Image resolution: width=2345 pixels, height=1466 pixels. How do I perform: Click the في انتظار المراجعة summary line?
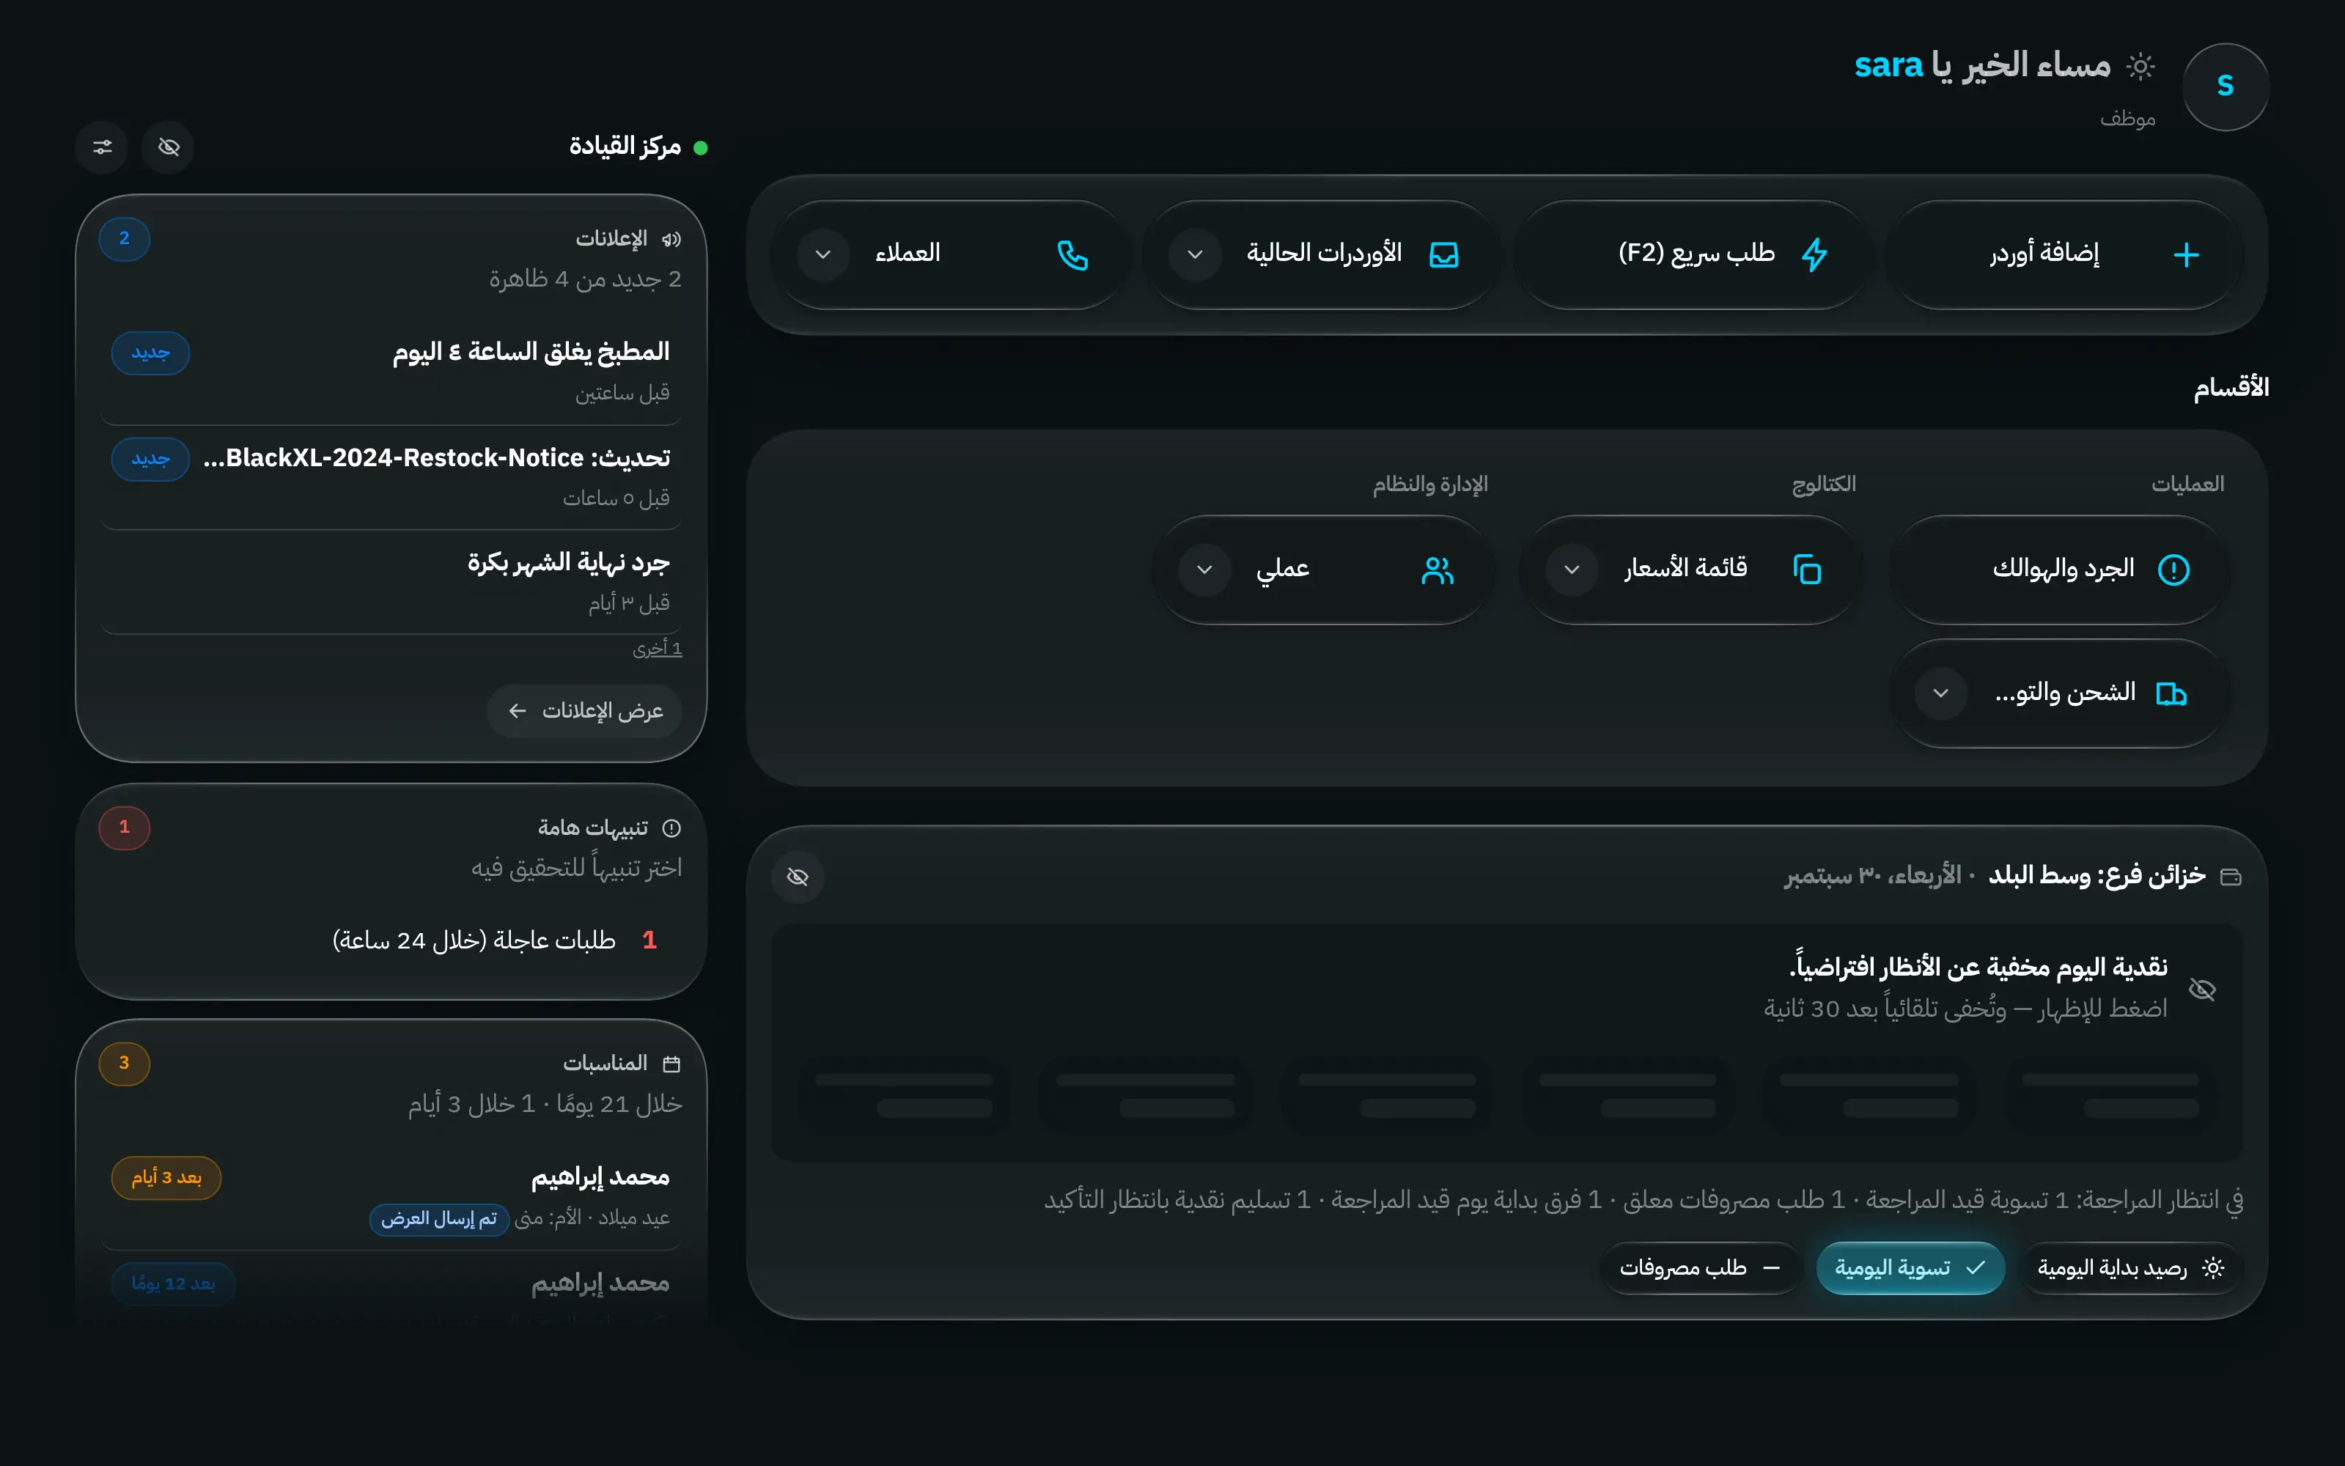tap(1643, 1201)
